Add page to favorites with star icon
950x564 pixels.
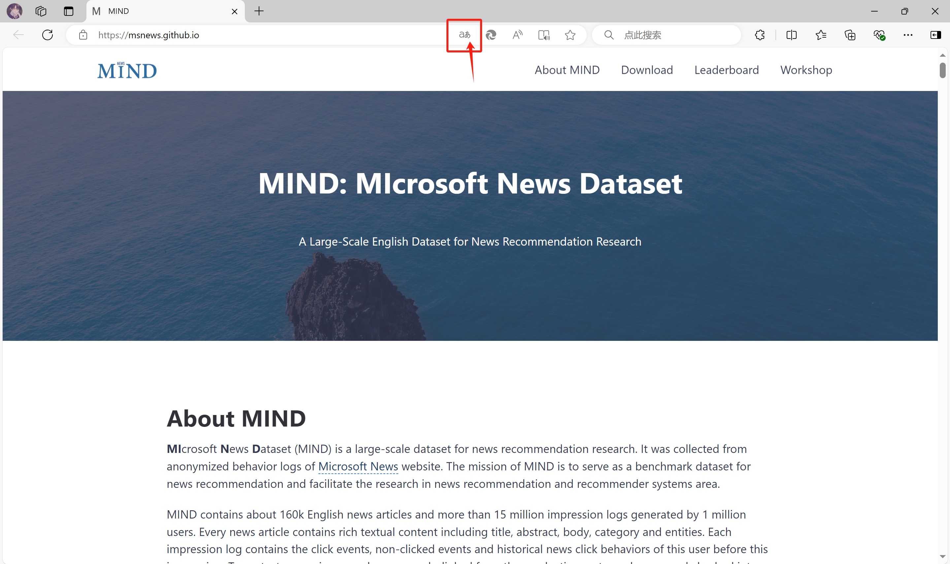[x=570, y=35]
